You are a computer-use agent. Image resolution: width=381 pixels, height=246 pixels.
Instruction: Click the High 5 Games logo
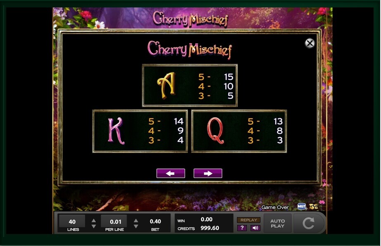(314, 206)
